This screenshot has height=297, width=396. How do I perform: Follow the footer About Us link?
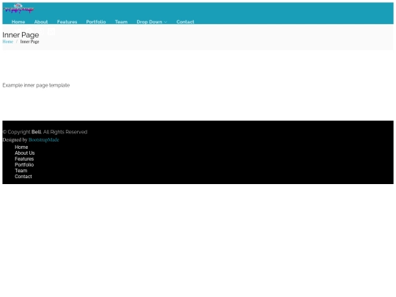[x=24, y=153]
